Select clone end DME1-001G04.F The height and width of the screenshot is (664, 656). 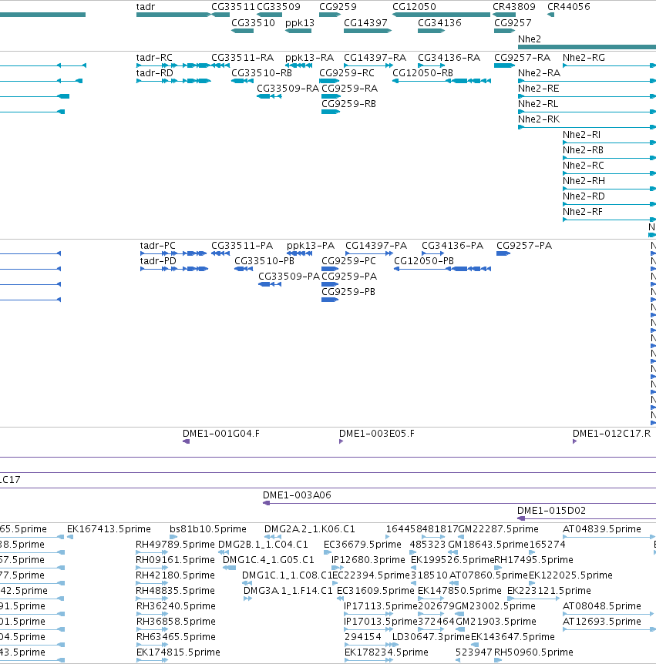(220, 434)
